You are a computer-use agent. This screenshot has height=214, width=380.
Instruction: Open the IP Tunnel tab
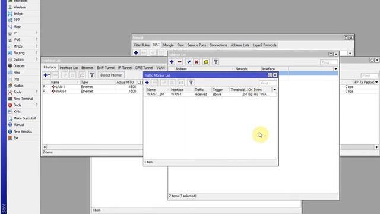(125, 68)
